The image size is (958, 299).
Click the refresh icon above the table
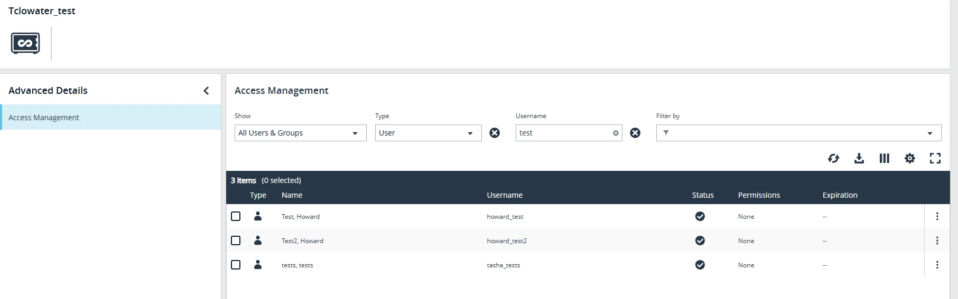coord(833,158)
